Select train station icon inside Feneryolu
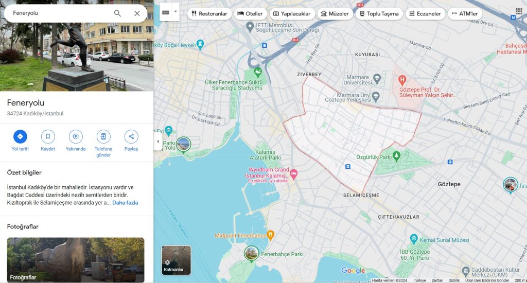This screenshot has height=283, width=527. (348, 167)
